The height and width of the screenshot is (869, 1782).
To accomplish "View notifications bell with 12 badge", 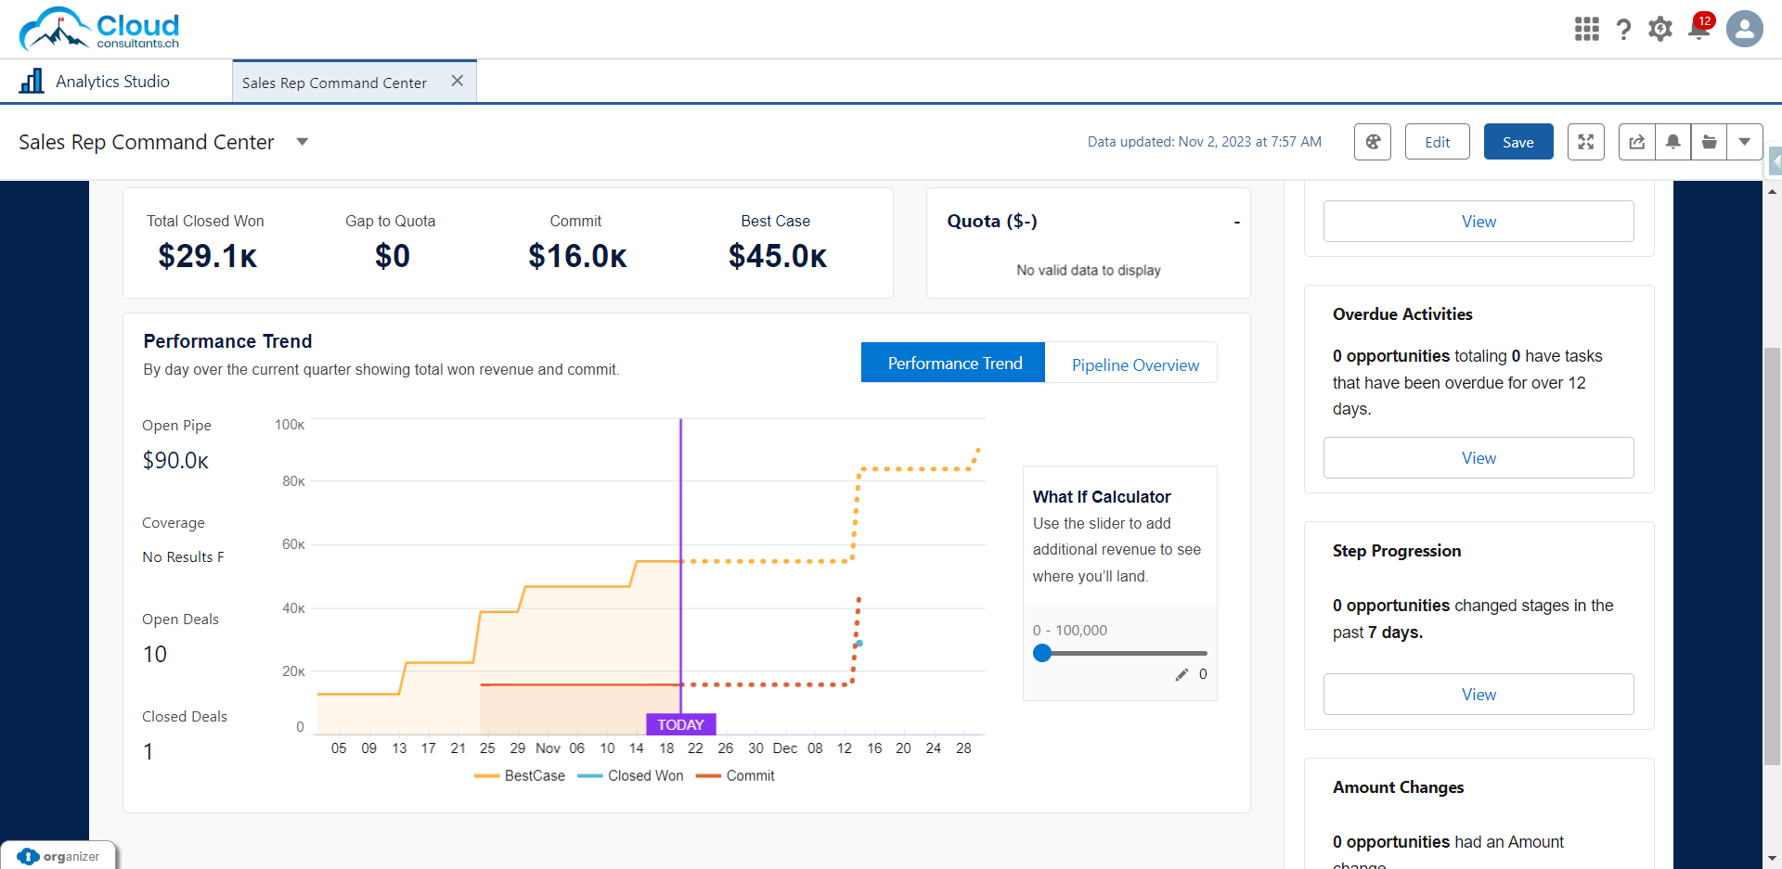I will tap(1699, 30).
